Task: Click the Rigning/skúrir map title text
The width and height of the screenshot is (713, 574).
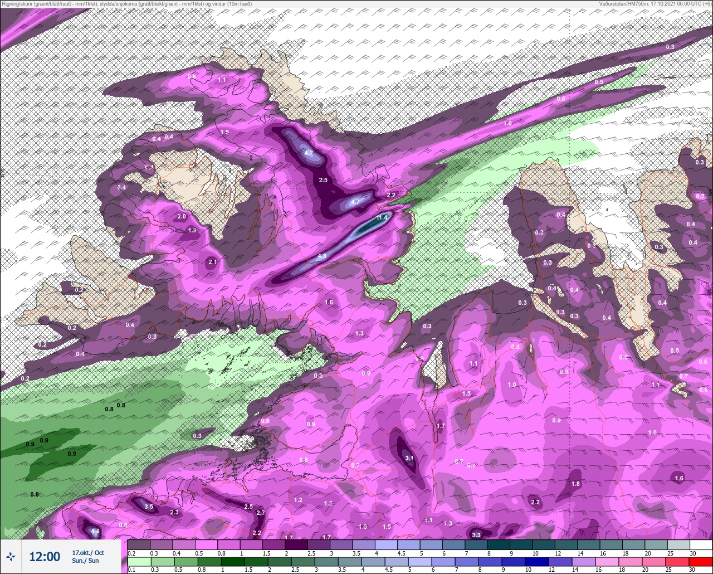Action: tap(126, 3)
